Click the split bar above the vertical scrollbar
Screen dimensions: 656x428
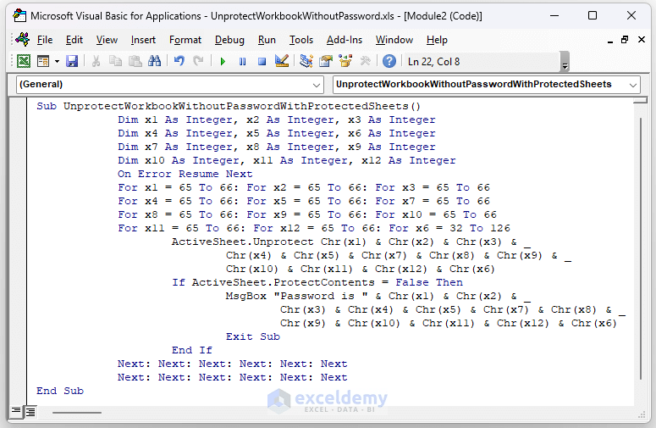[x=640, y=101]
